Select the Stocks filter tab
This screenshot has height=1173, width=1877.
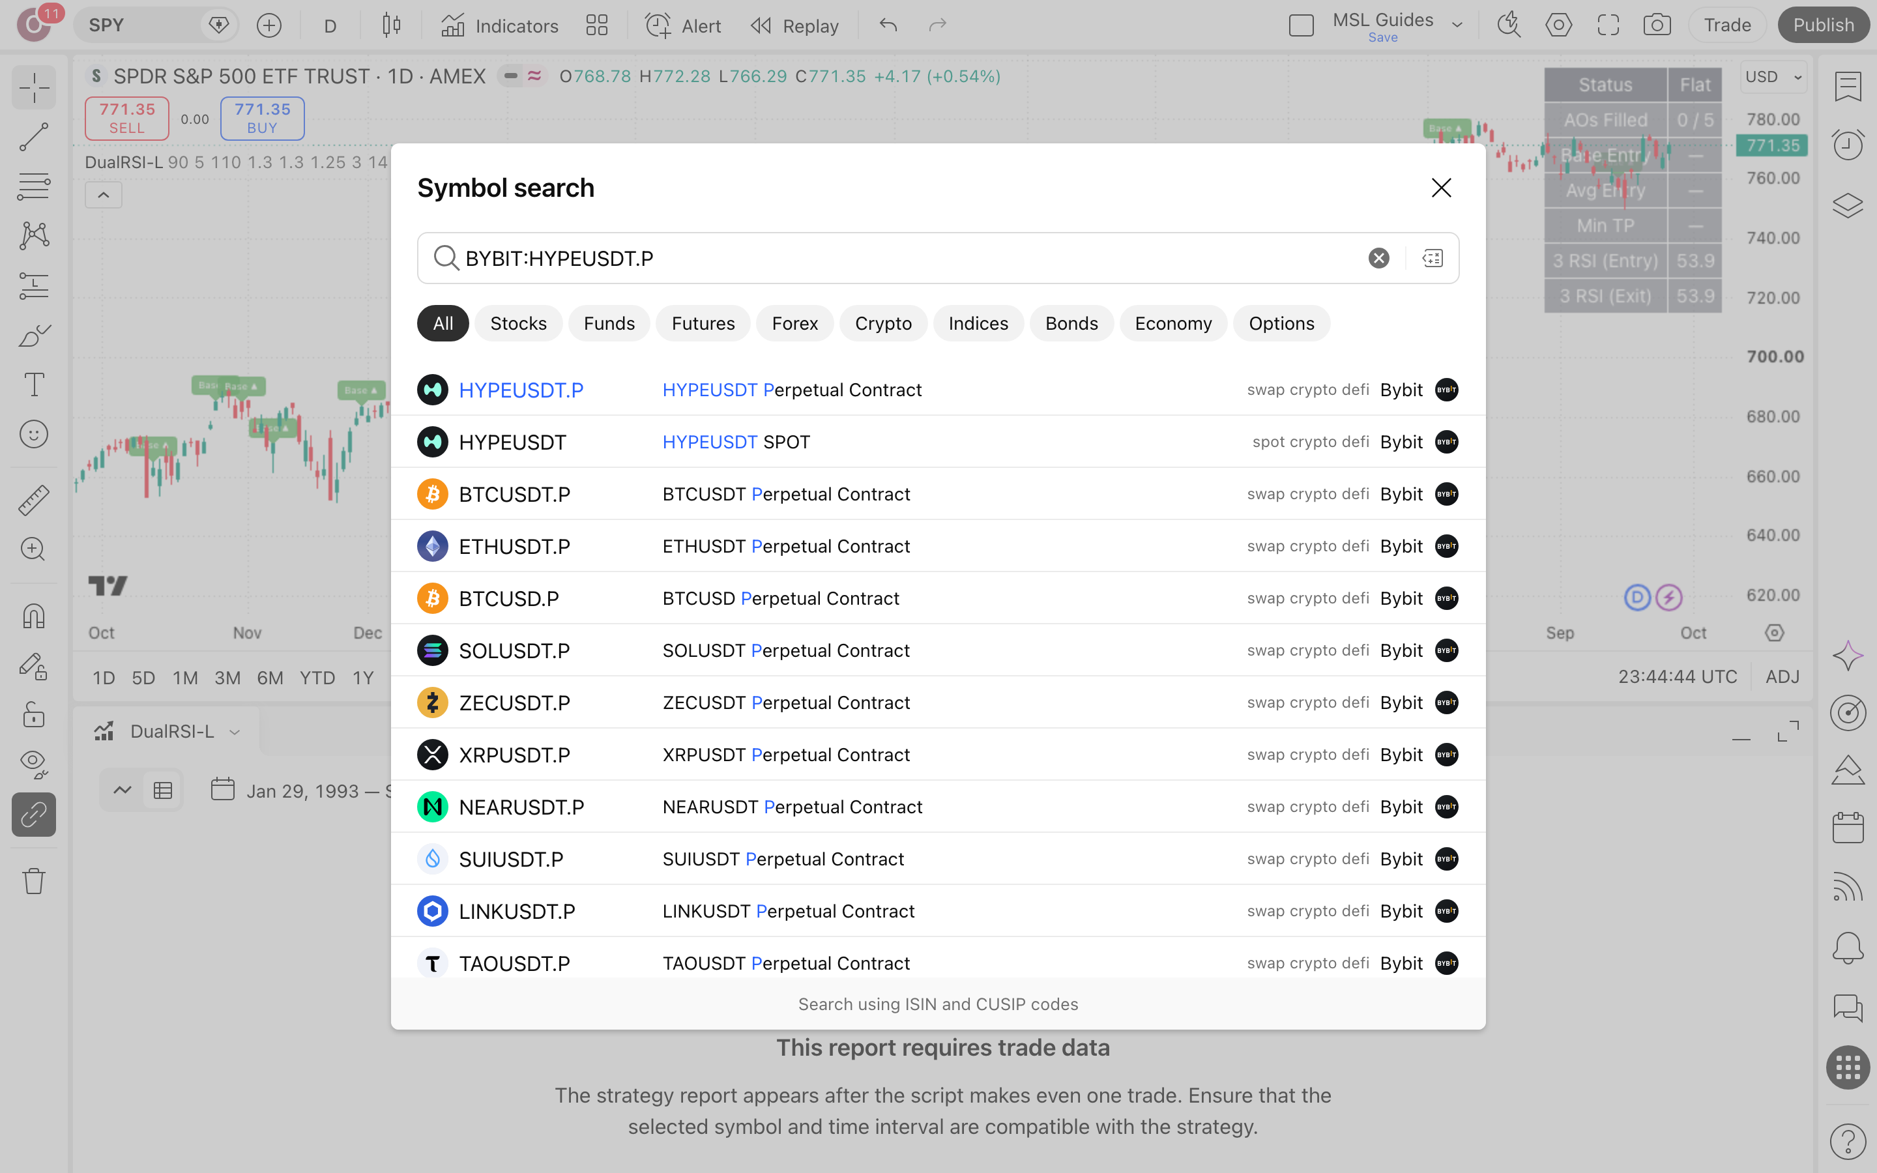pos(518,323)
